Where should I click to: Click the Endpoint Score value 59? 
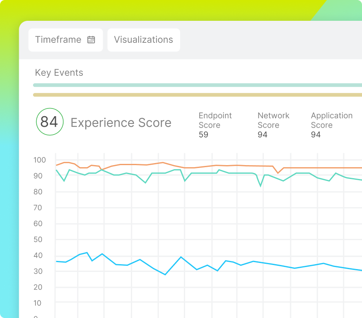pyautogui.click(x=203, y=135)
